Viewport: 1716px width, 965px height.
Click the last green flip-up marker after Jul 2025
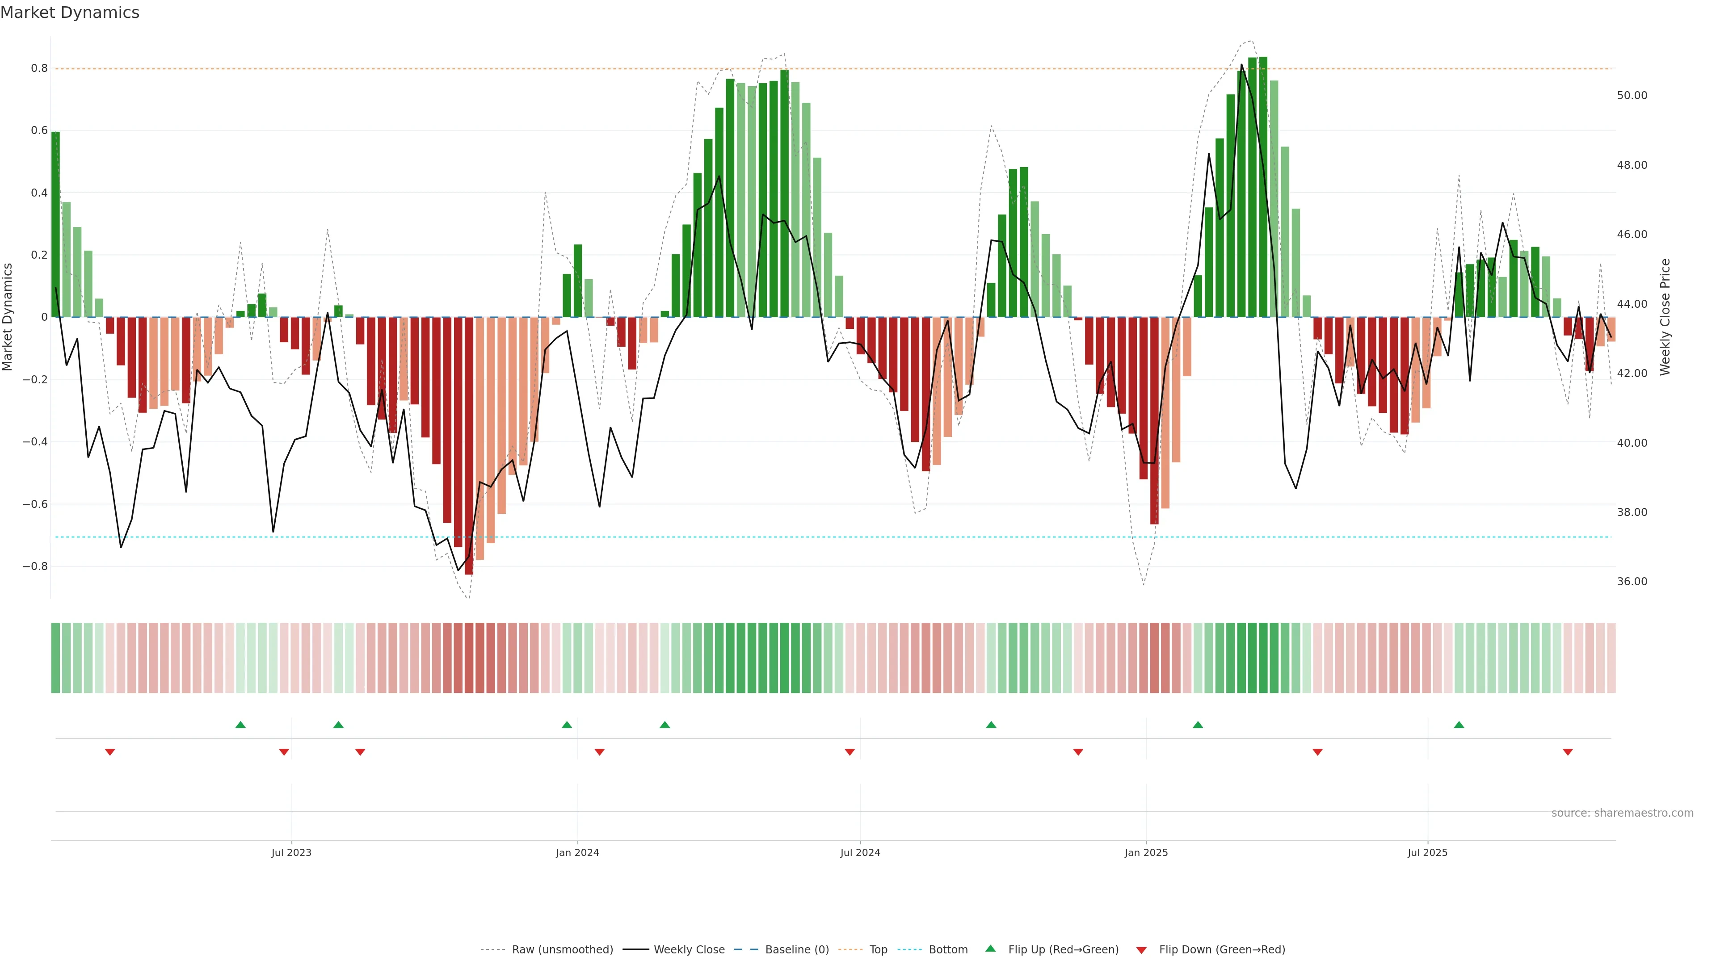coord(1459,725)
